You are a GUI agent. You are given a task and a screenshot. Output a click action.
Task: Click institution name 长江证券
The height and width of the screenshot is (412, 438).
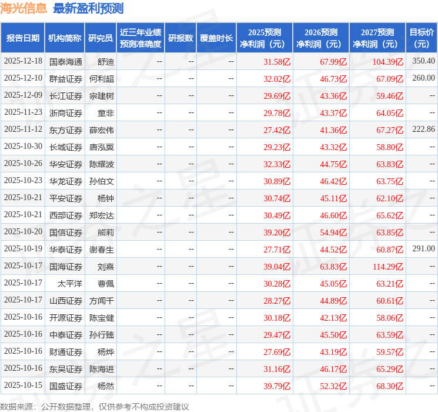tap(66, 96)
